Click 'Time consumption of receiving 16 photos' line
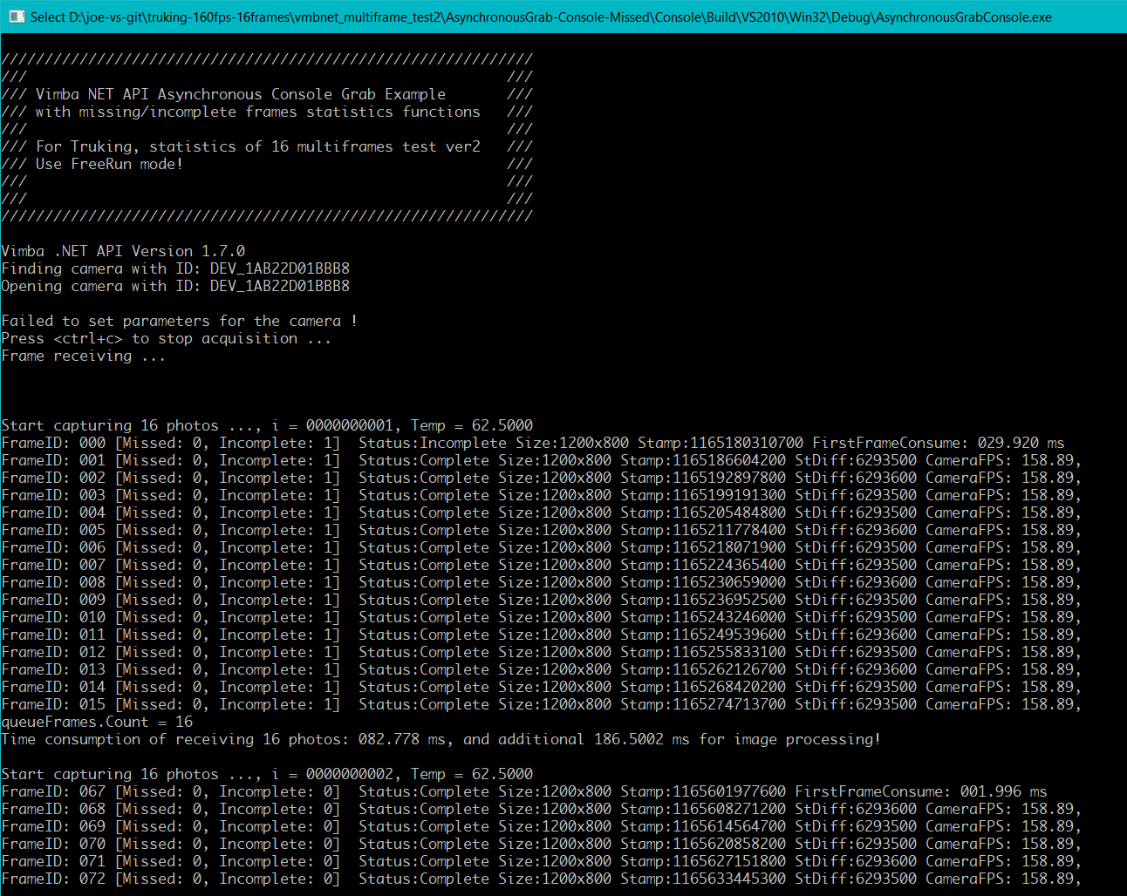 click(x=441, y=739)
